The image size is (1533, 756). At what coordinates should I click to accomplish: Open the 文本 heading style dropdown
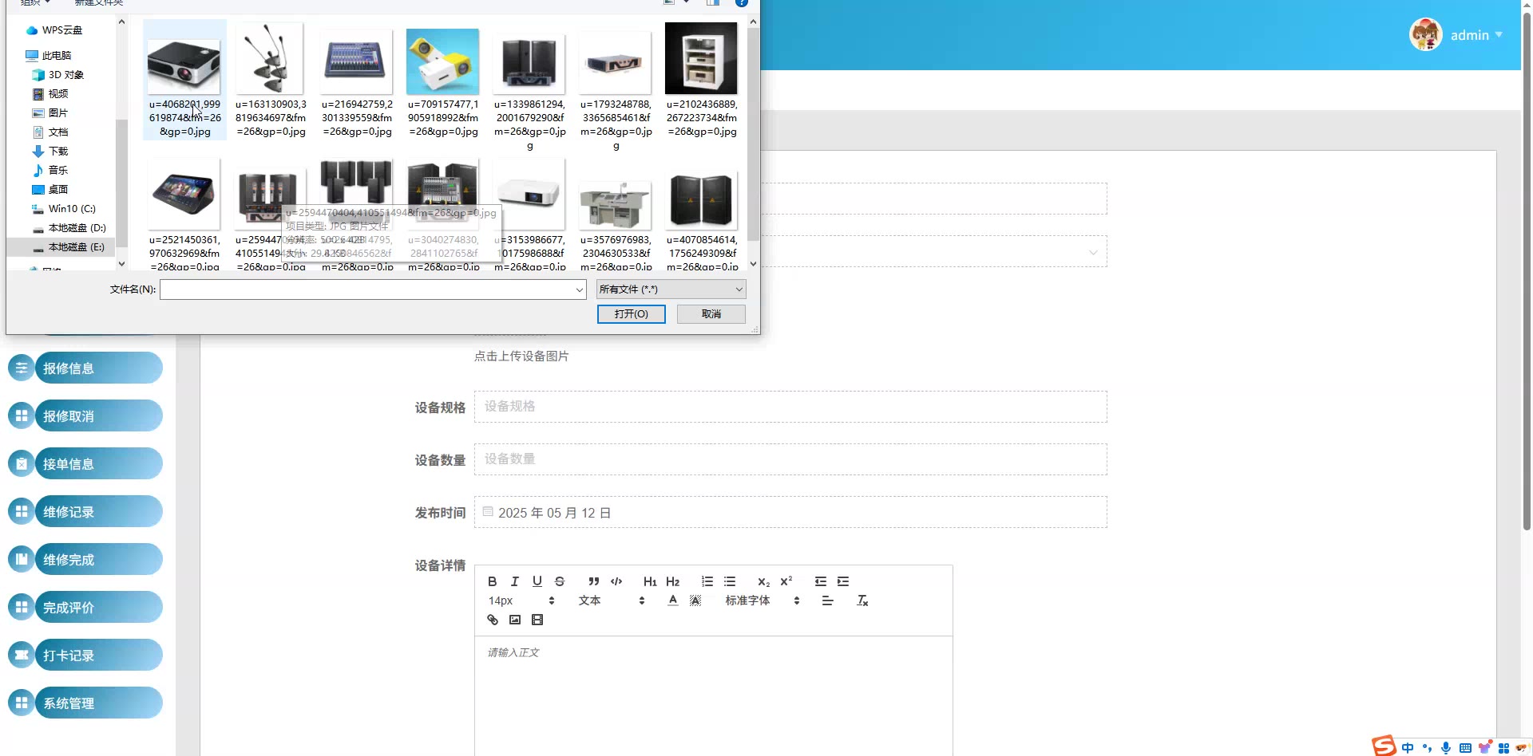[612, 600]
